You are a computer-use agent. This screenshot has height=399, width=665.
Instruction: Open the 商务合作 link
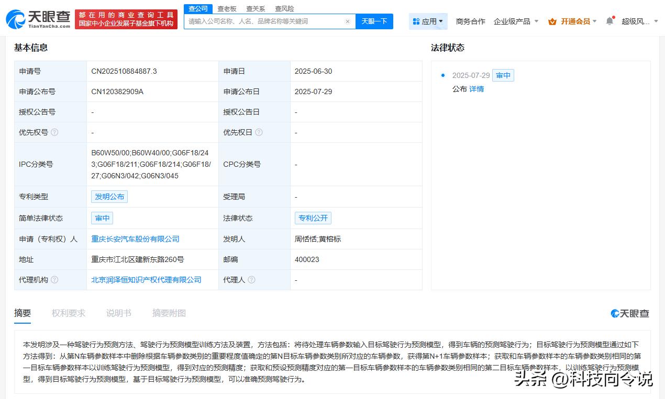coord(471,21)
